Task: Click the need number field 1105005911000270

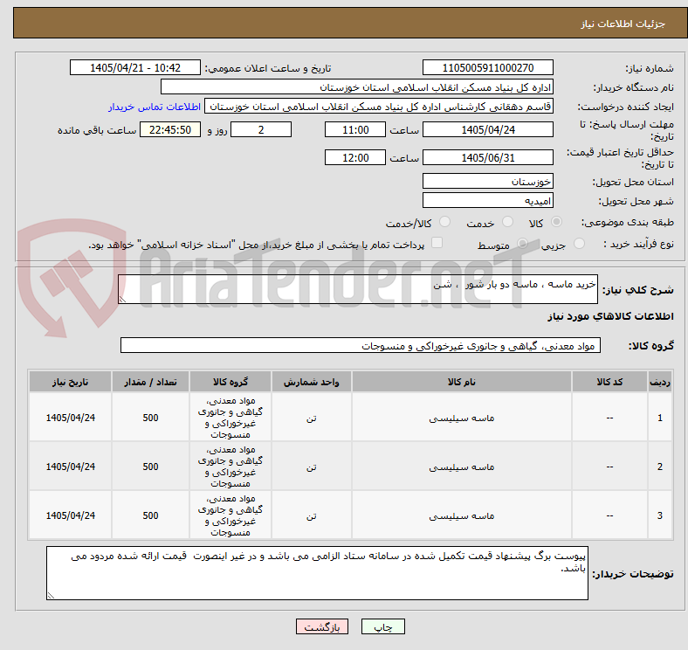Action: click(488, 67)
